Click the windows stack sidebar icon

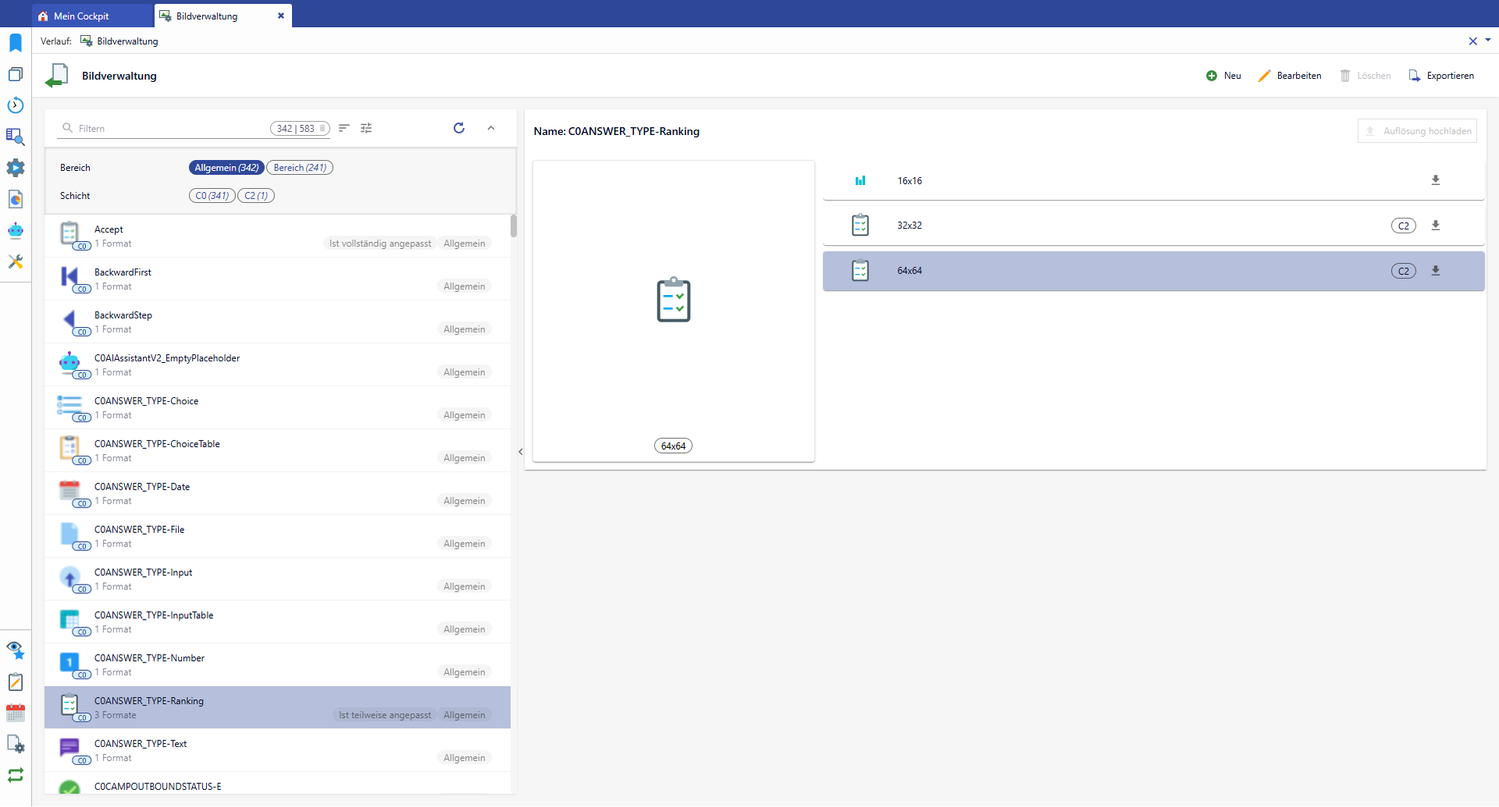16,74
